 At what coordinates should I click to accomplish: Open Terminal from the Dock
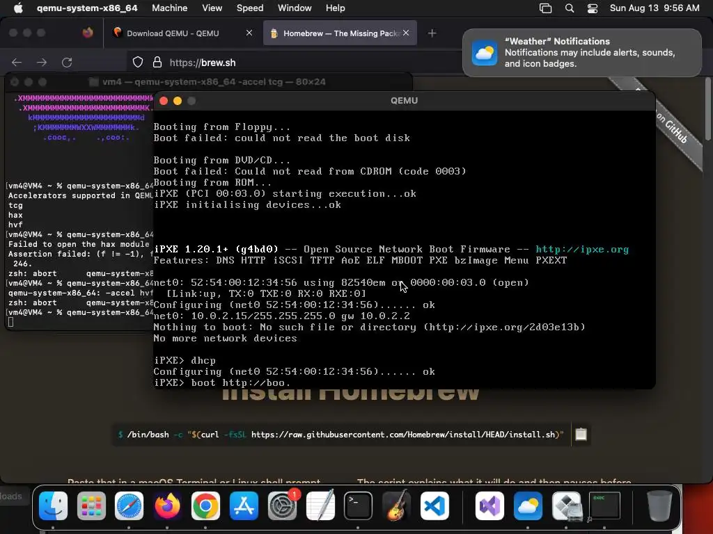coord(358,505)
